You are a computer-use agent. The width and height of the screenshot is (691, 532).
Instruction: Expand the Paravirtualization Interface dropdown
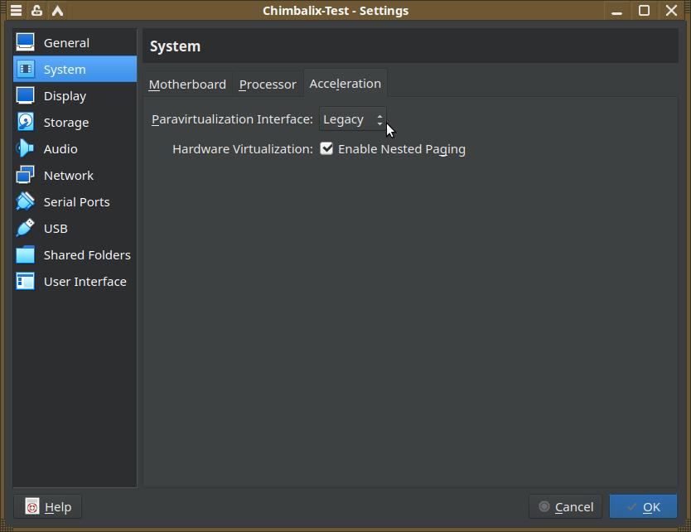[x=353, y=119]
